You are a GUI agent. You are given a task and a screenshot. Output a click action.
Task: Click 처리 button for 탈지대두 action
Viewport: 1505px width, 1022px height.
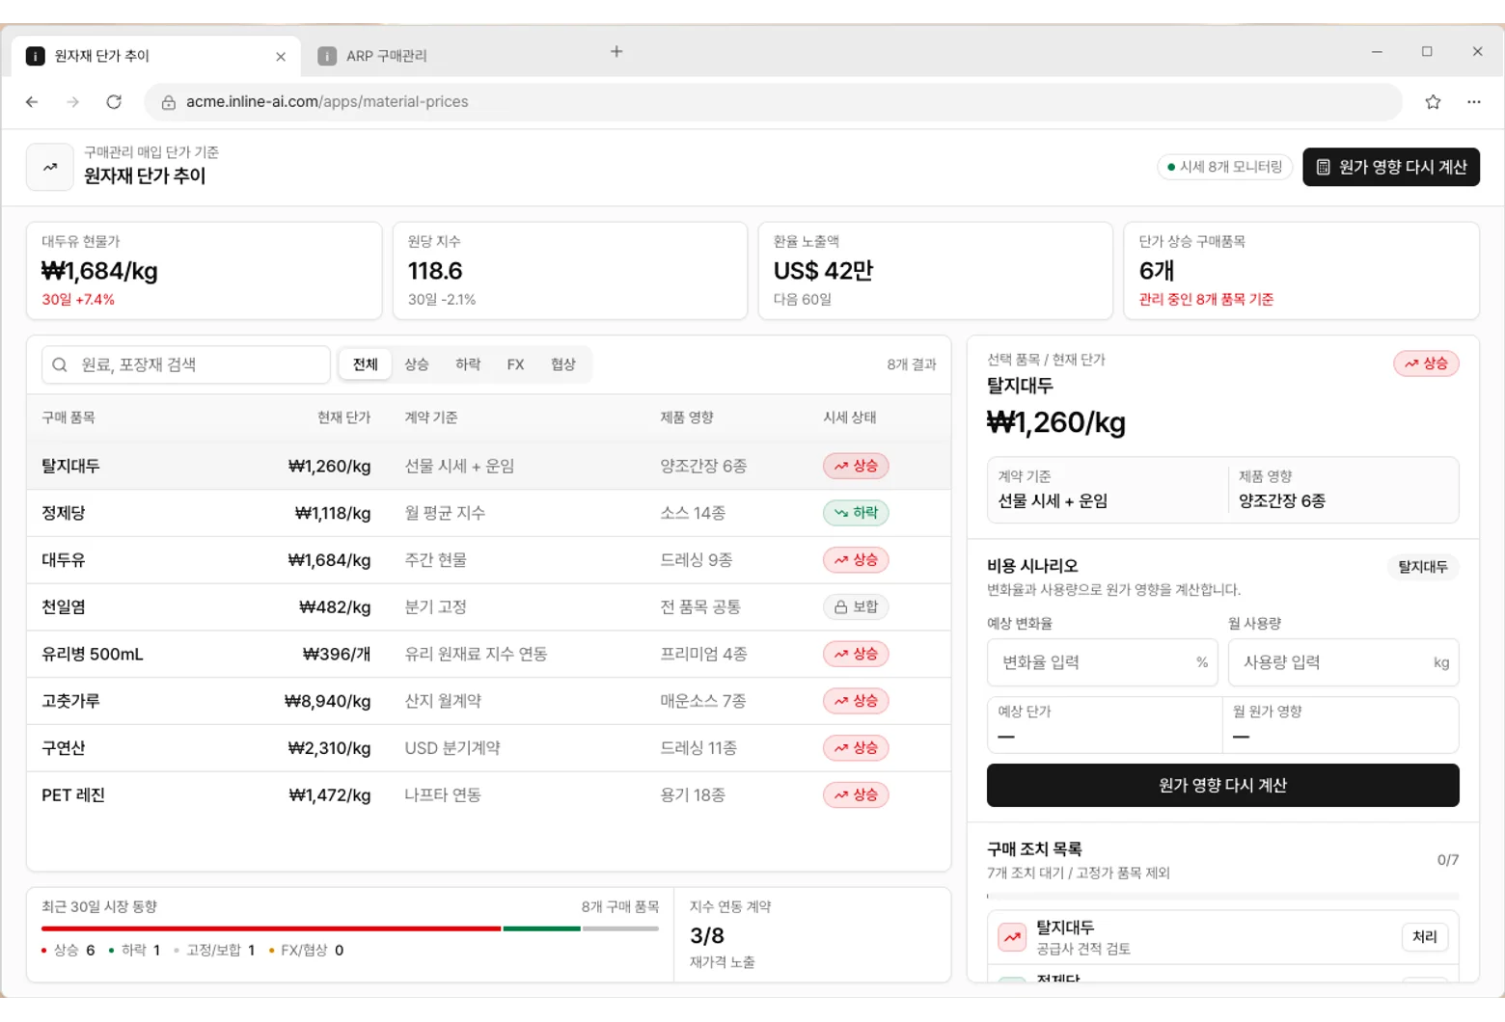(x=1425, y=937)
